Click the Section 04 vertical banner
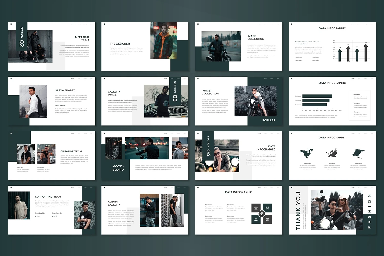Viewport: 384px width, 256px height. (x=208, y=146)
